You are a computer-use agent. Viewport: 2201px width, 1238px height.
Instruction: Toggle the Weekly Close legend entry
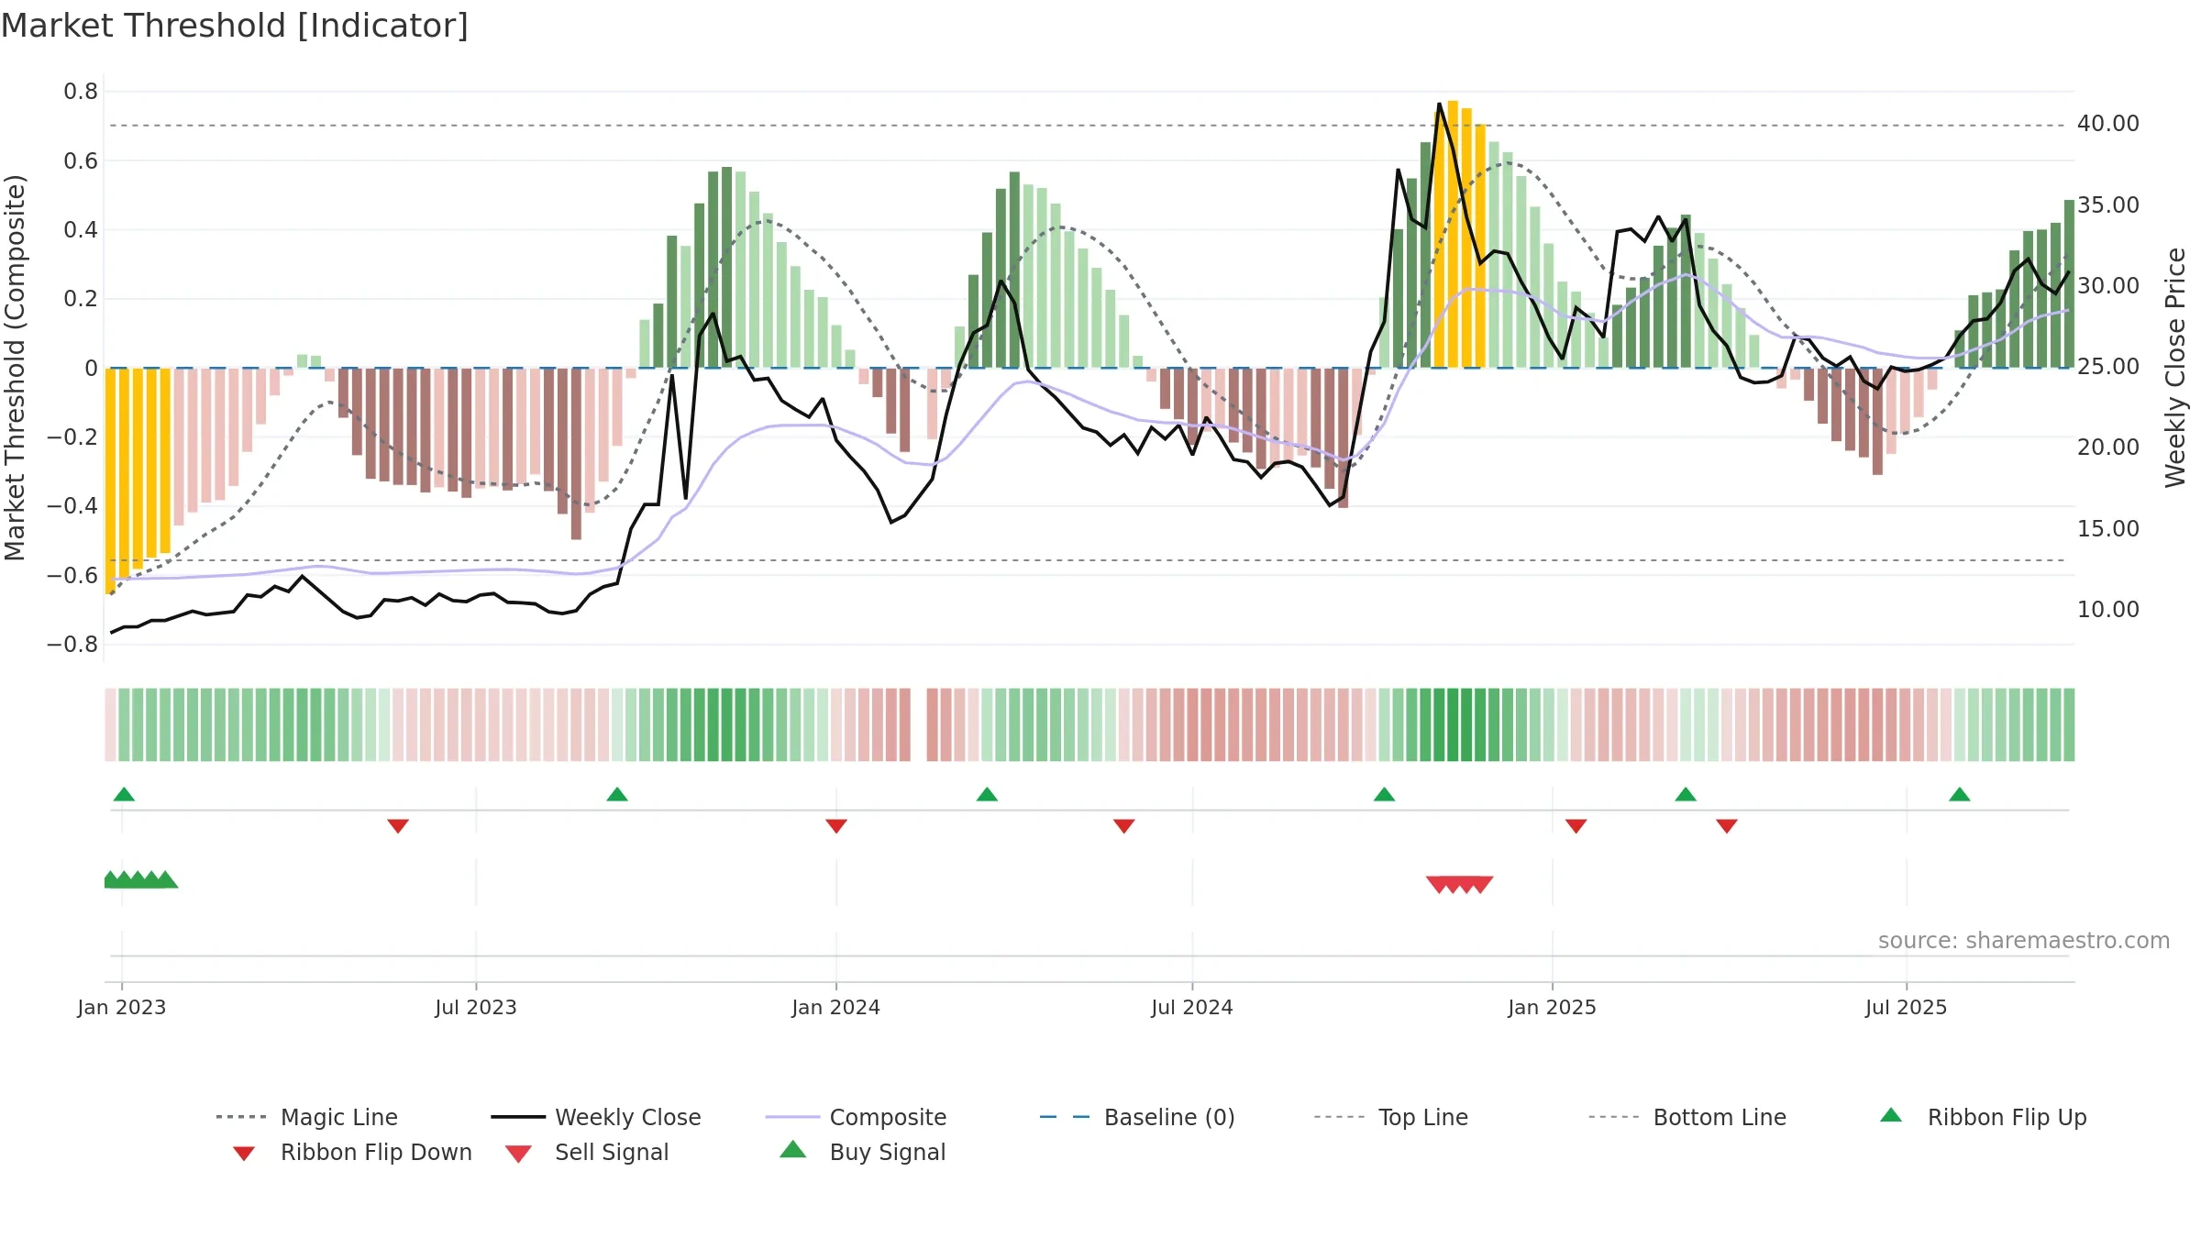(595, 1117)
